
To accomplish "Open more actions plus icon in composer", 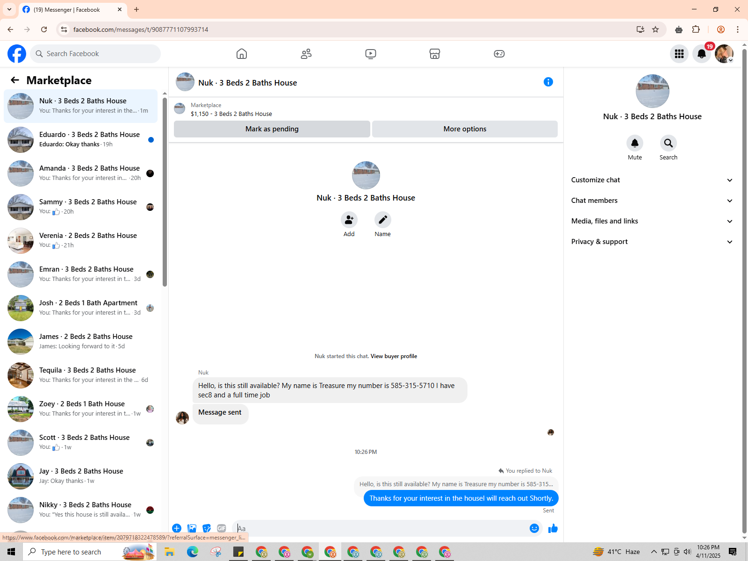I will pos(177,528).
